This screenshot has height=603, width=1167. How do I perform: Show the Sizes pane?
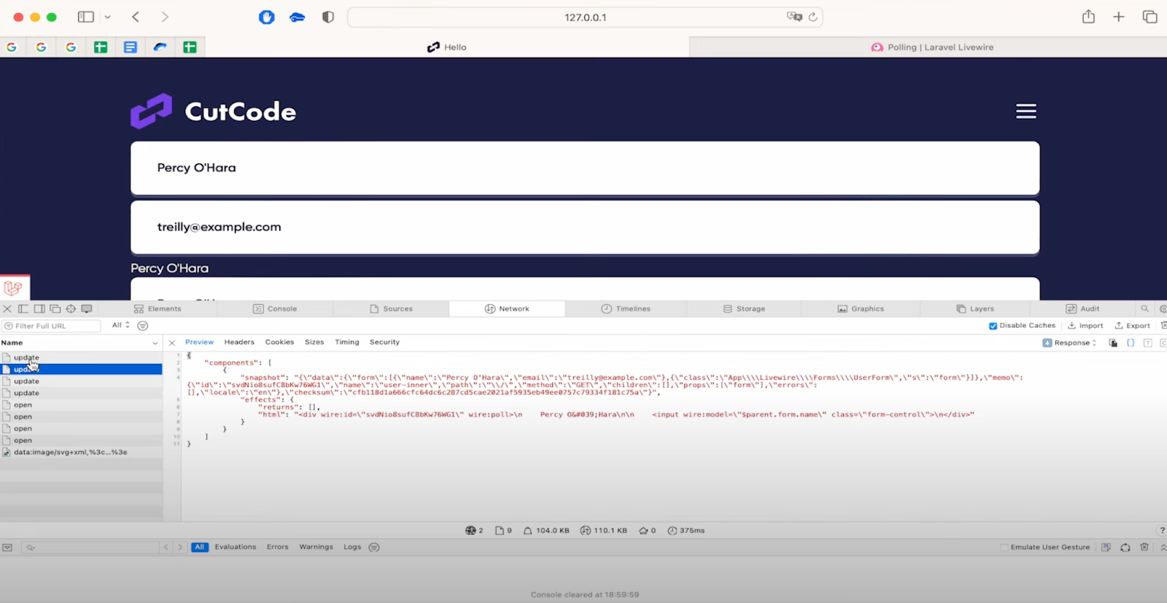pos(314,342)
